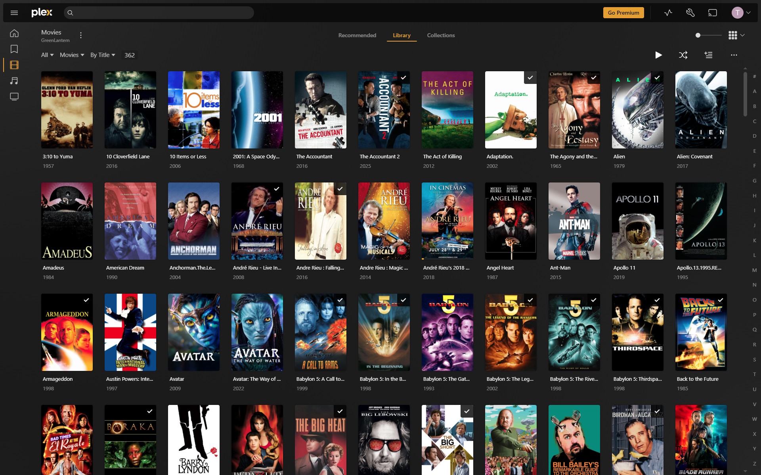Shuffle the movie library
Viewport: 761px width, 475px height.
coord(683,55)
